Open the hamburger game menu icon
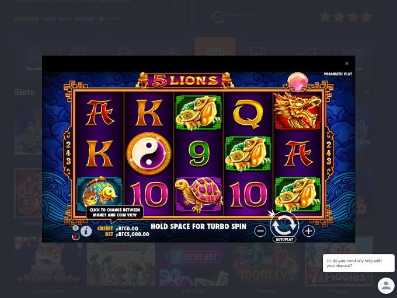 (x=75, y=227)
